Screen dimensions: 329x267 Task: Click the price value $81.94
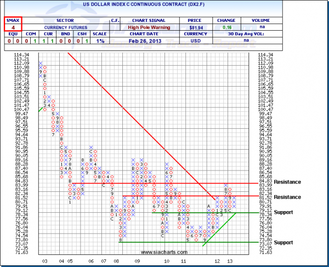point(196,26)
